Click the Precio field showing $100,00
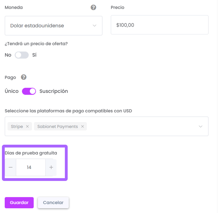Image resolution: width=218 pixels, height=213 pixels. [160, 25]
